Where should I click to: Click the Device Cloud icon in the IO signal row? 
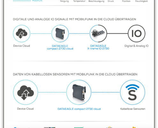point(22,34)
